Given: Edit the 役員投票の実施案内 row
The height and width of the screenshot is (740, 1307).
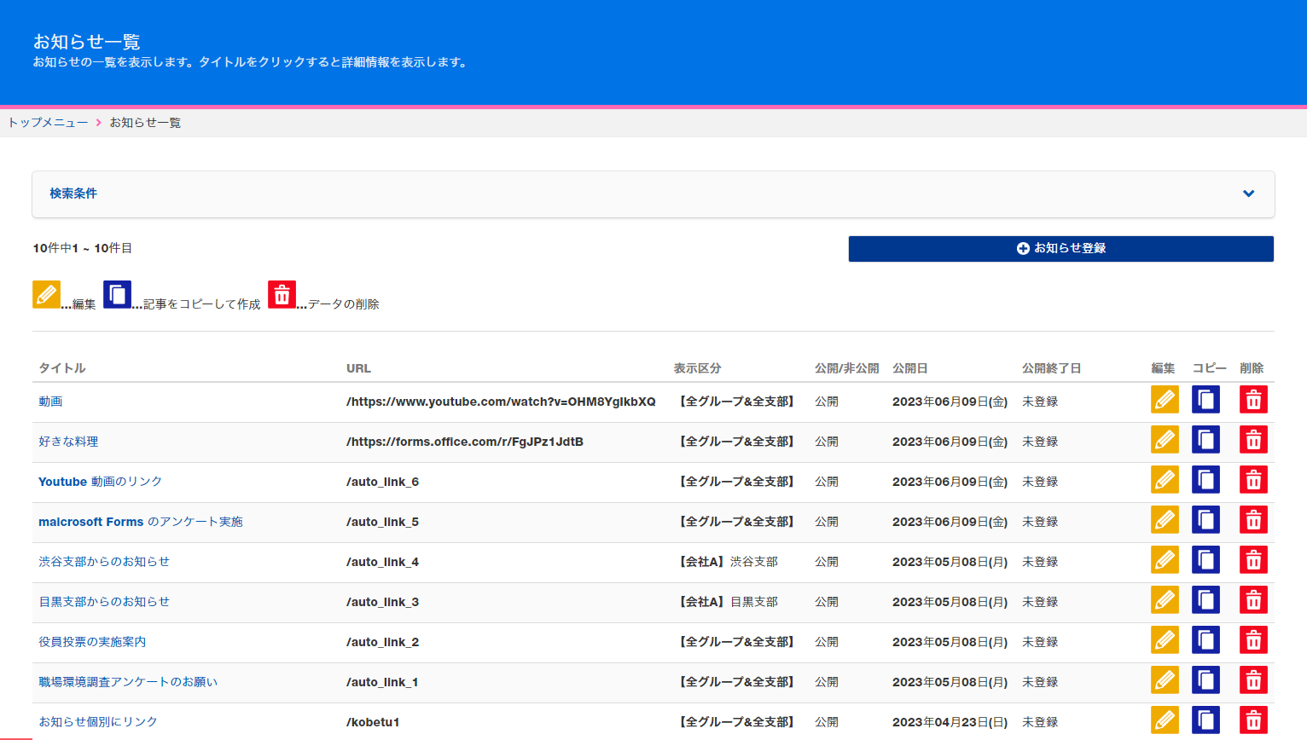Looking at the screenshot, I should point(1165,640).
